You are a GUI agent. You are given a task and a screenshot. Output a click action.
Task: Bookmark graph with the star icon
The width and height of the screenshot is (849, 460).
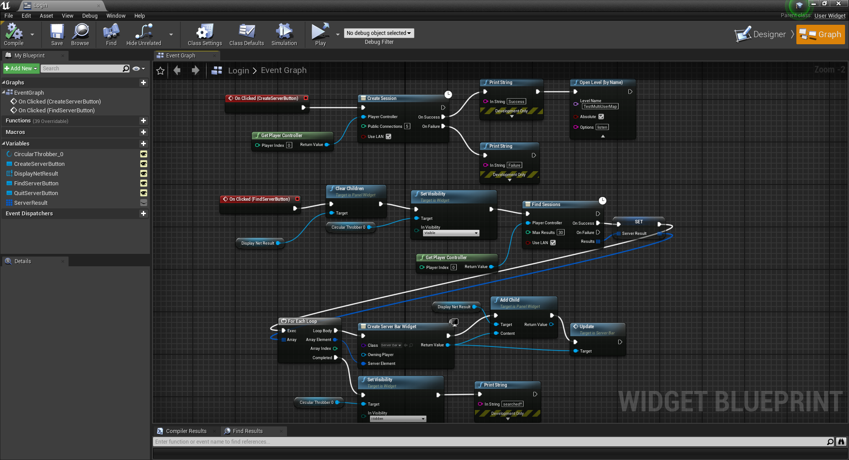pyautogui.click(x=161, y=71)
